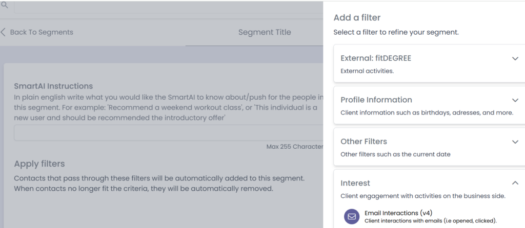525x228 pixels.
Task: Open the Profile Information filter heading
Action: (376, 100)
